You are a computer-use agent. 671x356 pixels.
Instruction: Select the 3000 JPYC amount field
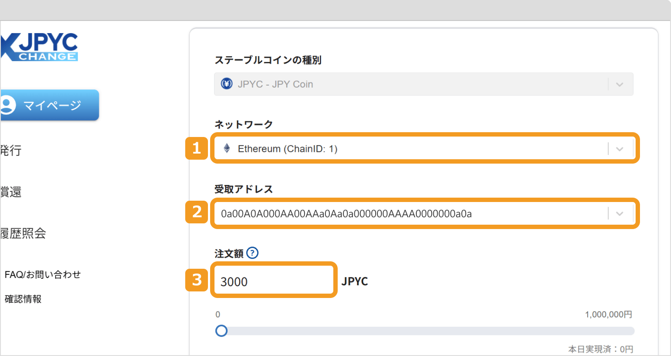coord(274,280)
